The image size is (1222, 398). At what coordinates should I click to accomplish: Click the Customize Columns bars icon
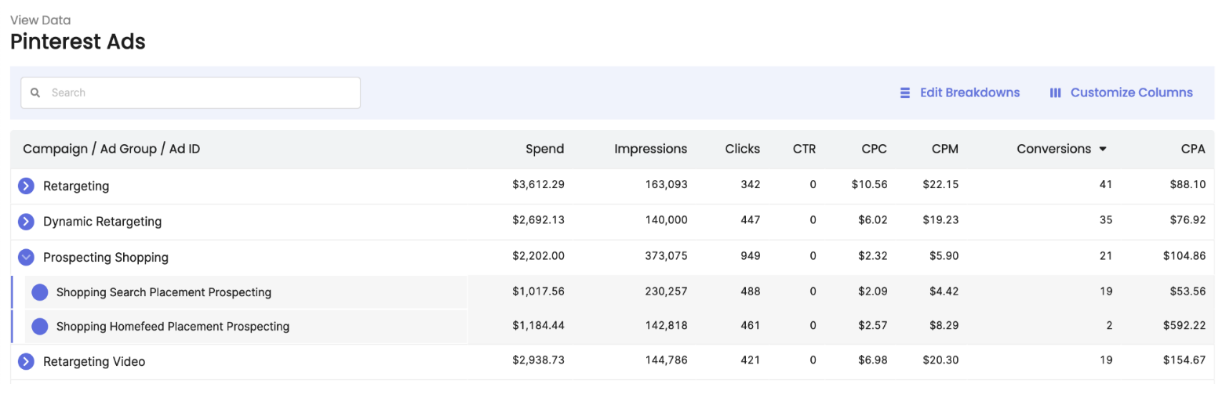tap(1055, 92)
